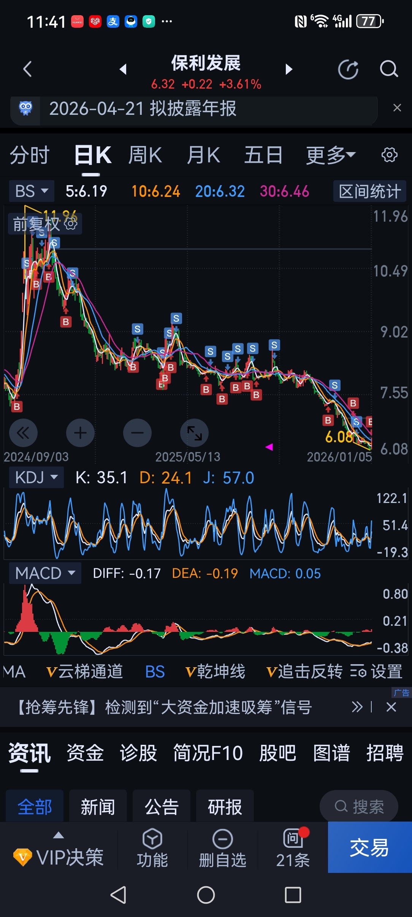Switch to 分时 chart tab

[x=30, y=155]
